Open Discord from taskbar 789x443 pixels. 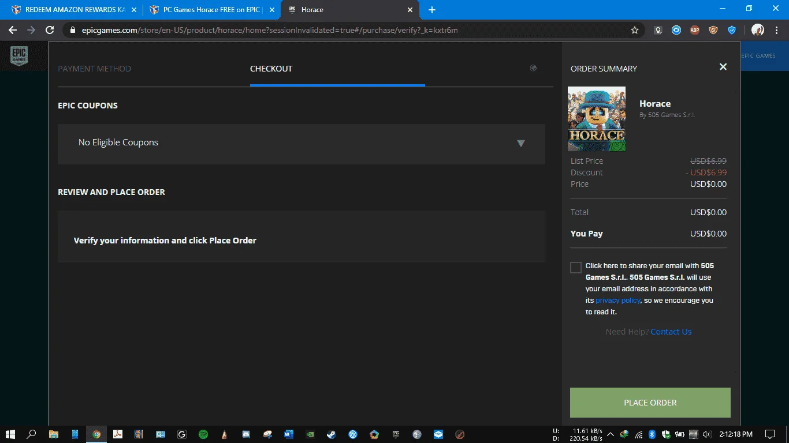246,434
